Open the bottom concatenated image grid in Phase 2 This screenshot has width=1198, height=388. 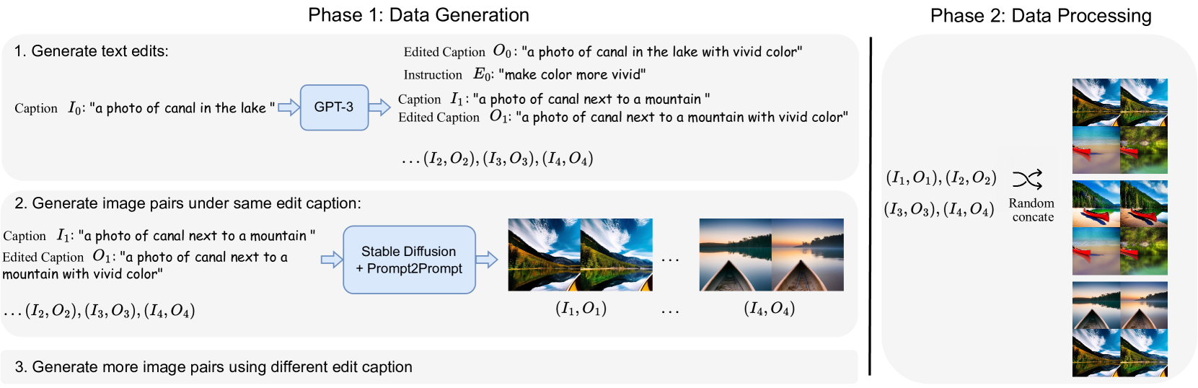point(1119,329)
